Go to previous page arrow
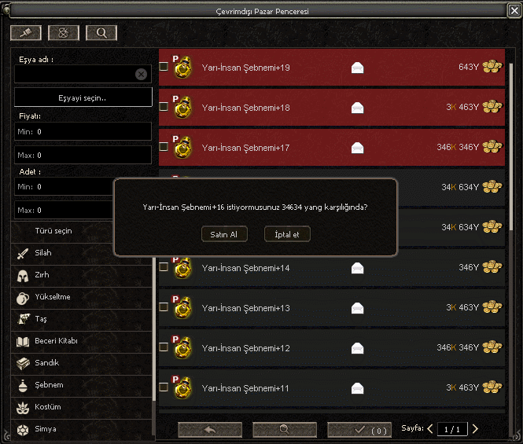523x444 pixels. coord(430,428)
